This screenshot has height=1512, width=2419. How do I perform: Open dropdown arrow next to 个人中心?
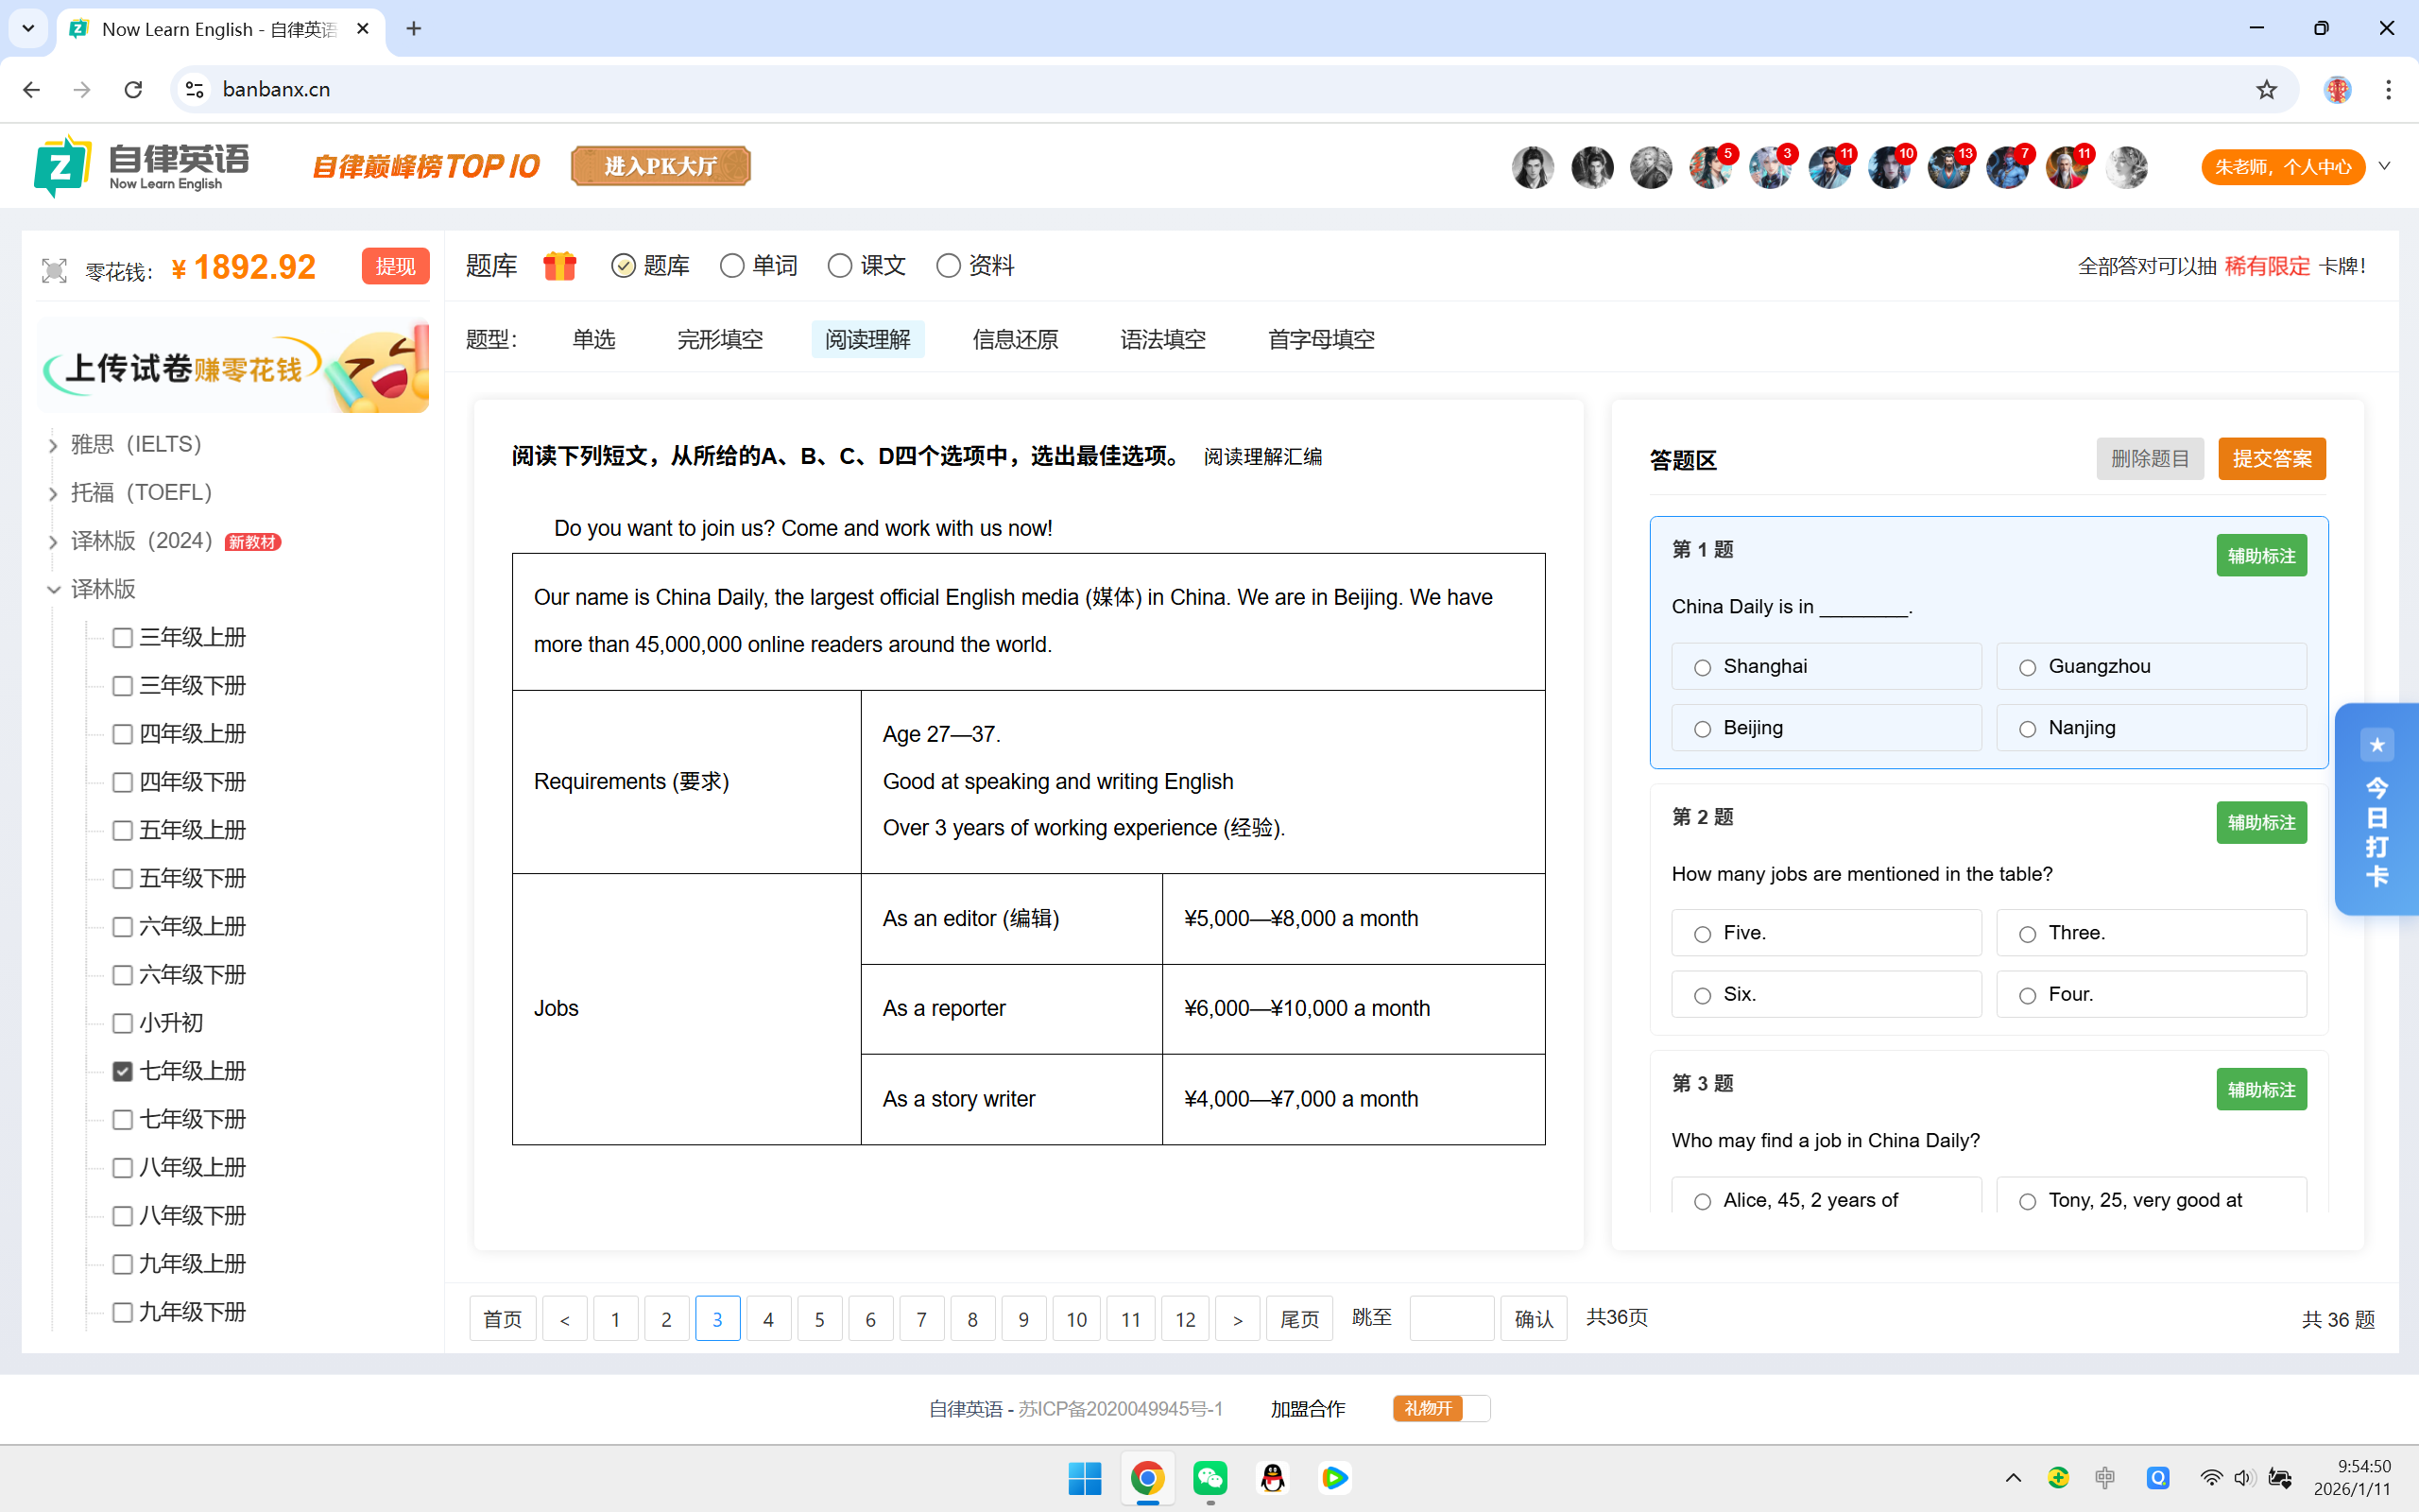[x=2384, y=166]
